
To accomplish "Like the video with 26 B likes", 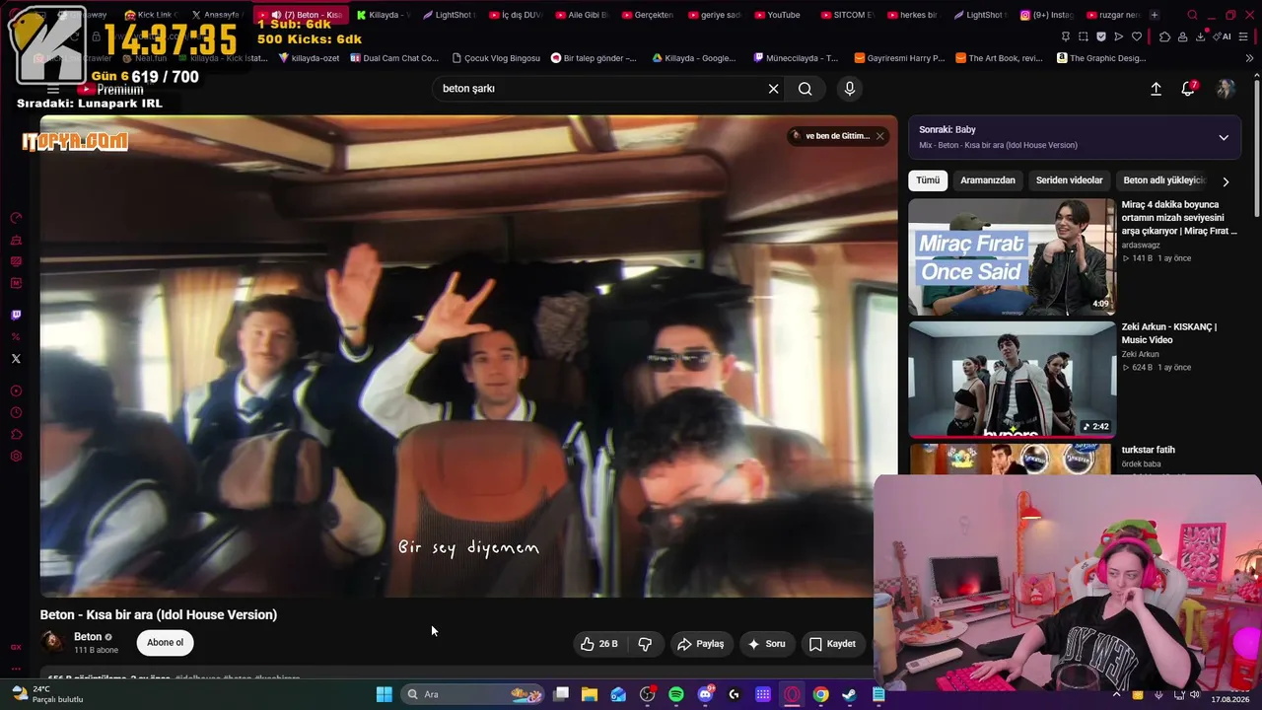I will pos(599,644).
